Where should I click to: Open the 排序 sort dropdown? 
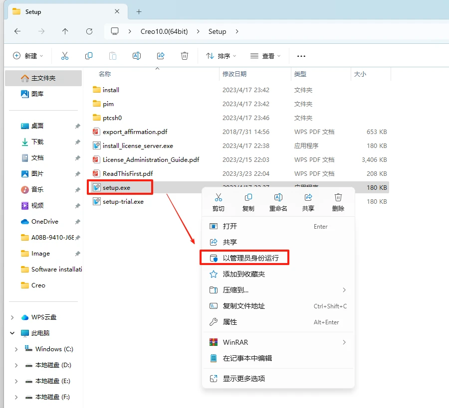pyautogui.click(x=221, y=56)
